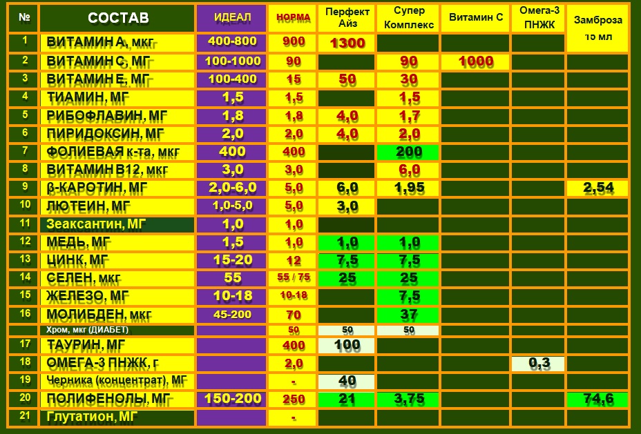Select the НОРМА column header

[x=293, y=18]
